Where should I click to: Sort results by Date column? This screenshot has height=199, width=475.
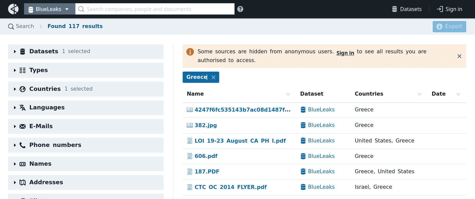point(458,94)
